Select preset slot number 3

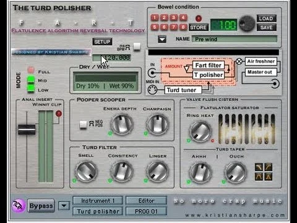(x=173, y=17)
